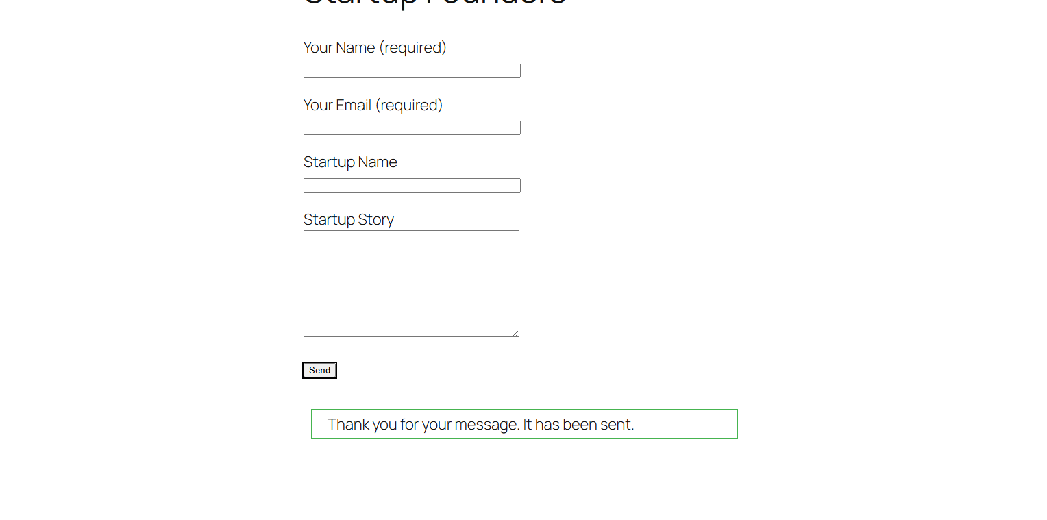Click the bottom-left corner of the Story textarea
This screenshot has height=520, width=1047.
click(x=308, y=333)
